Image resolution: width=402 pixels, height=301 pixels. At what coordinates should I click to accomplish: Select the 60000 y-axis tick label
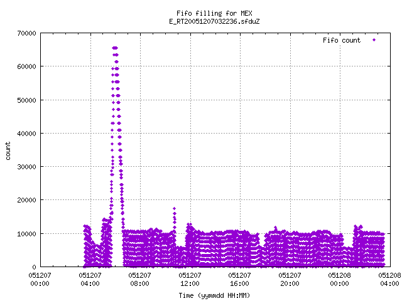26,67
